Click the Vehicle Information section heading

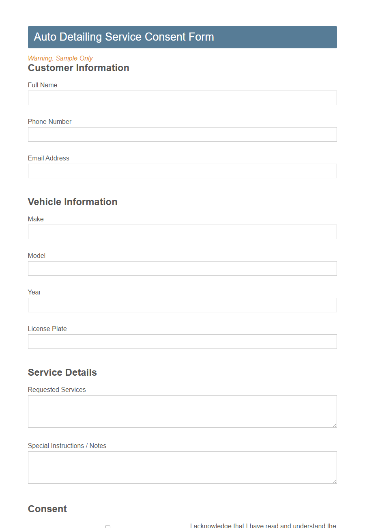[x=73, y=201]
